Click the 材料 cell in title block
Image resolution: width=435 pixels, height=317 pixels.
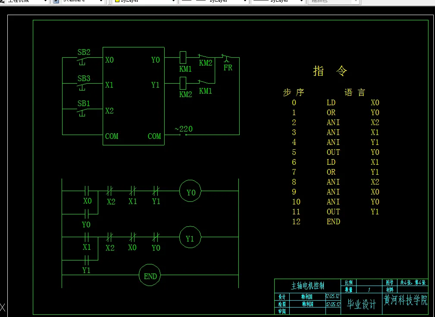pyautogui.click(x=389, y=290)
